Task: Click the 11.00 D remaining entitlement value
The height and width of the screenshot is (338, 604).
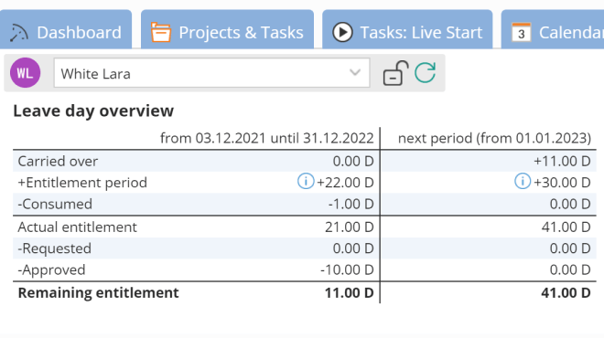Action: point(350,293)
